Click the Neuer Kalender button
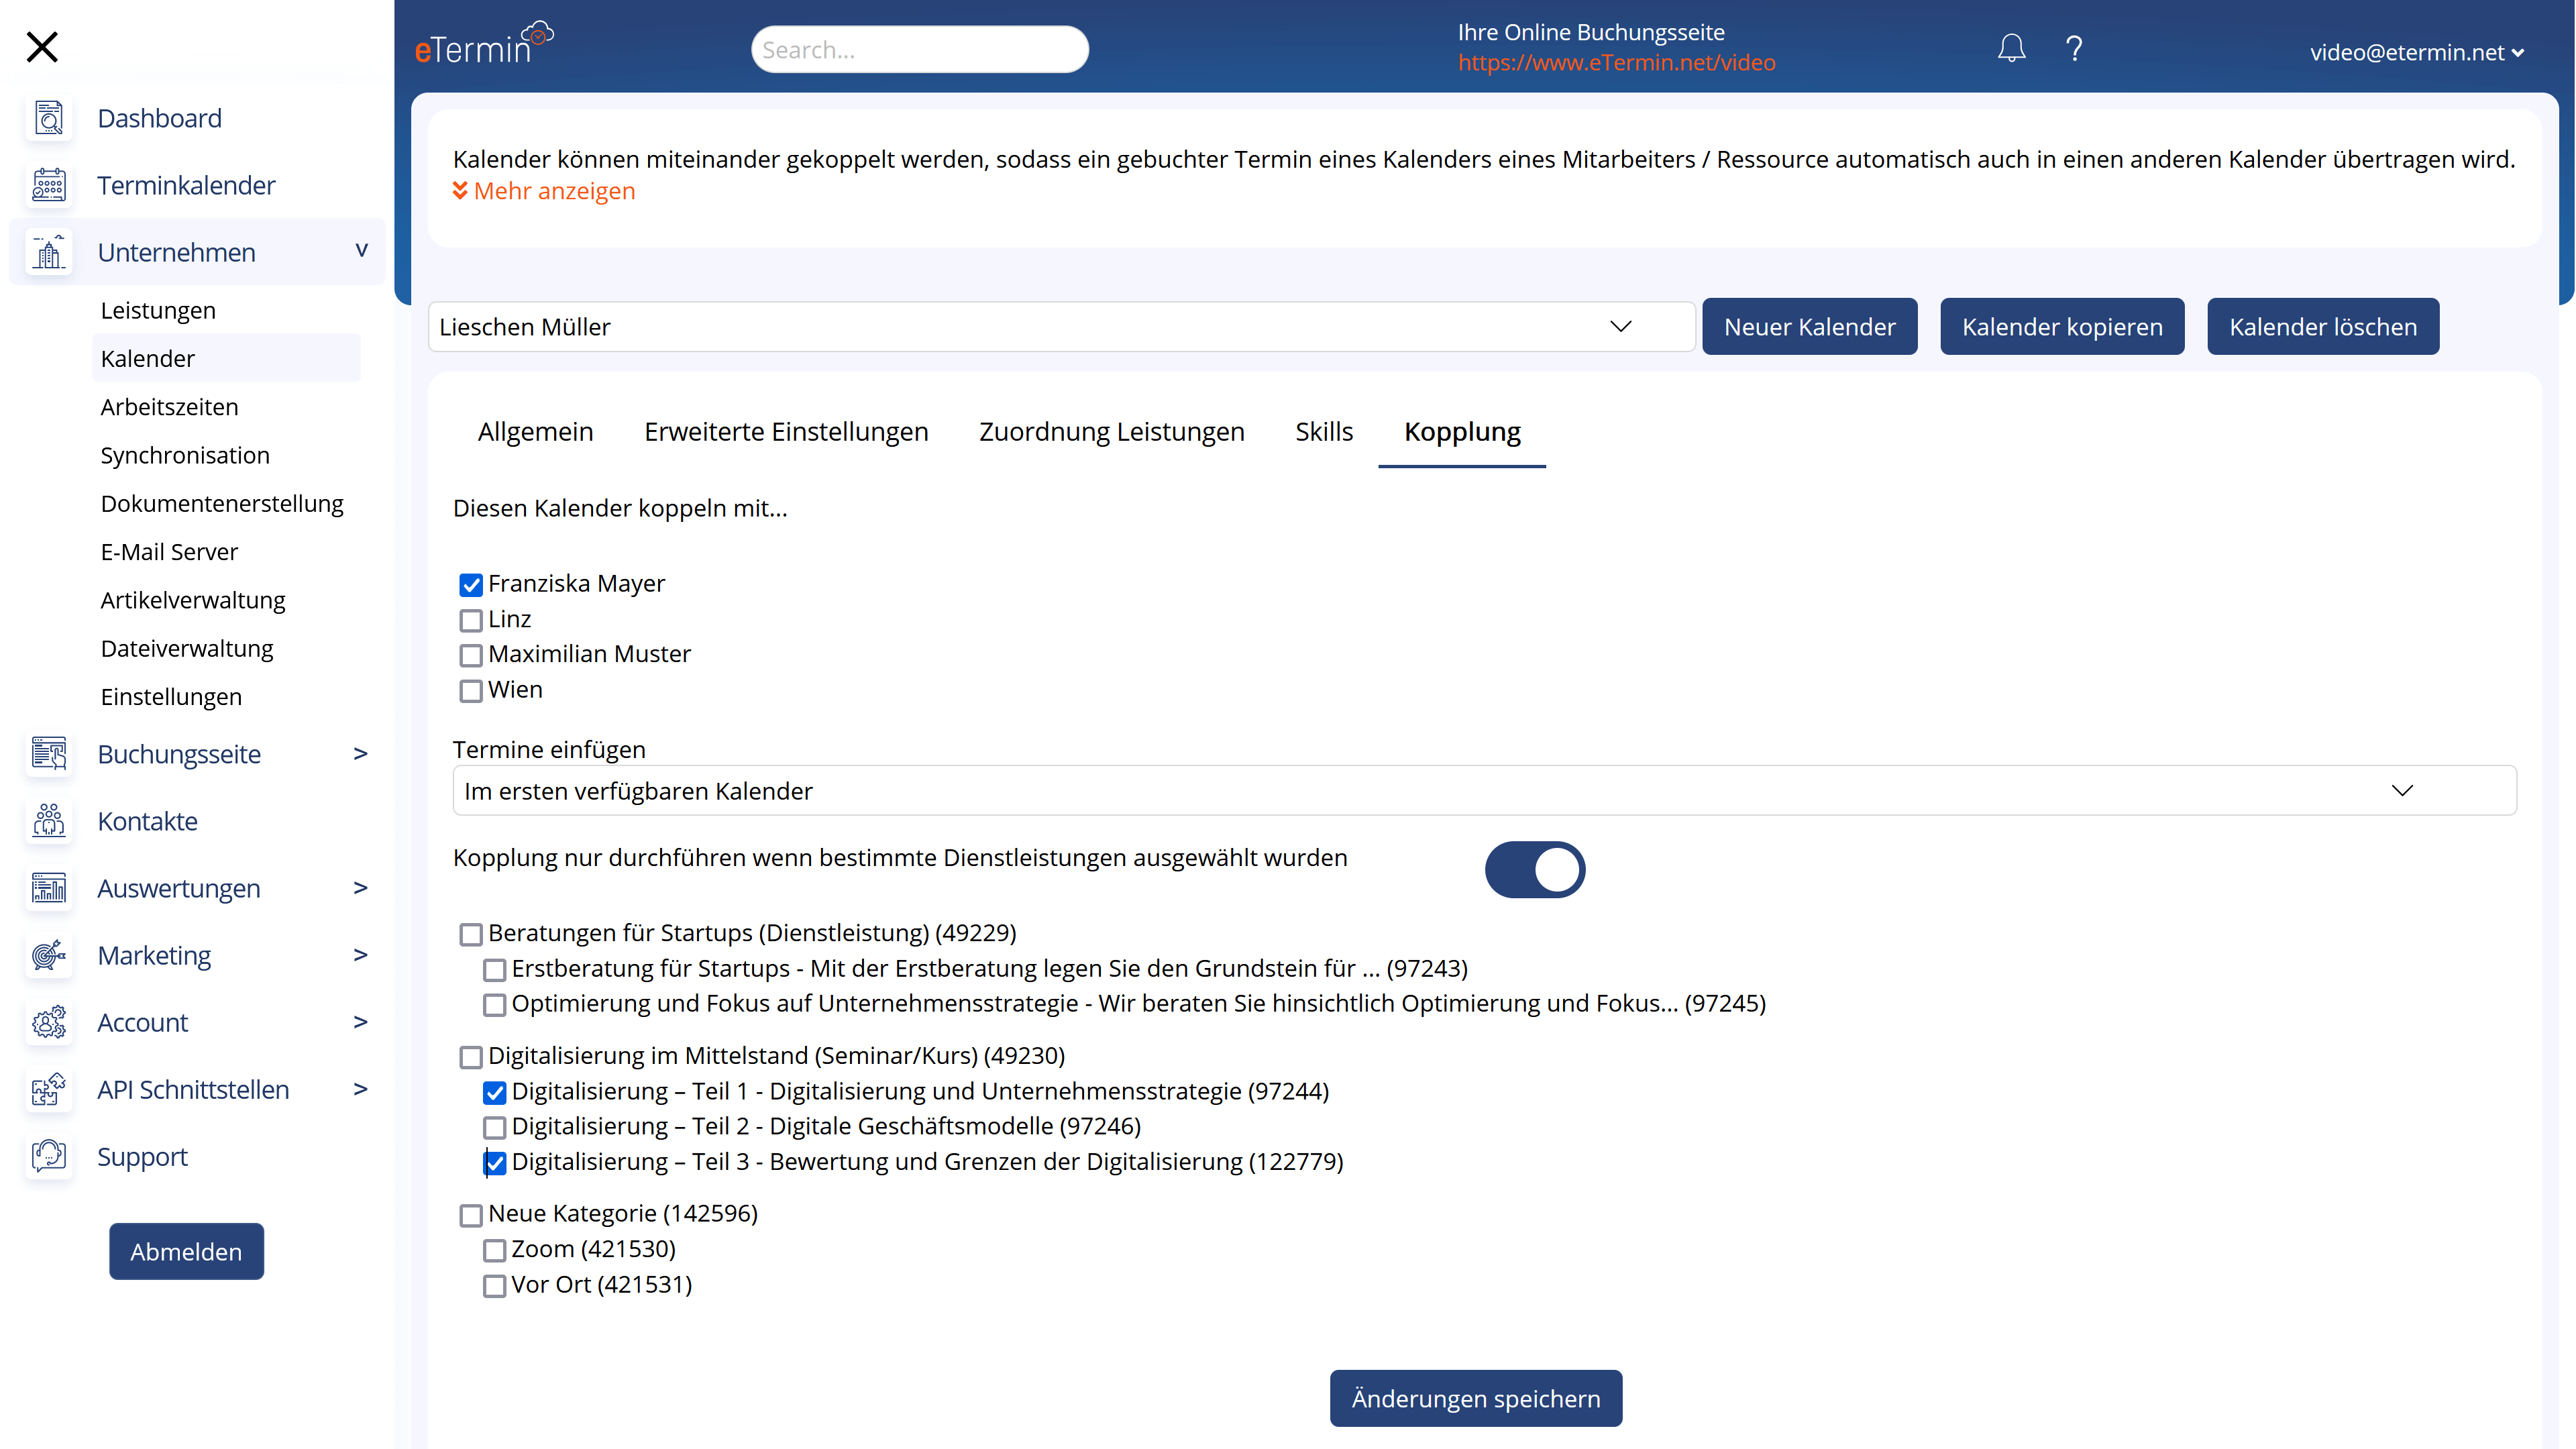This screenshot has width=2576, height=1449. point(1808,325)
